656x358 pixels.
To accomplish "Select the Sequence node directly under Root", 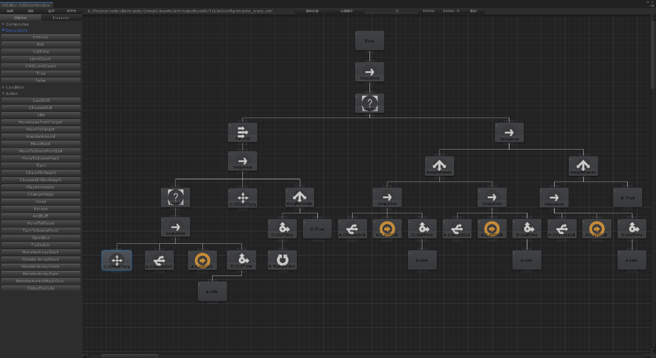I will coord(370,72).
